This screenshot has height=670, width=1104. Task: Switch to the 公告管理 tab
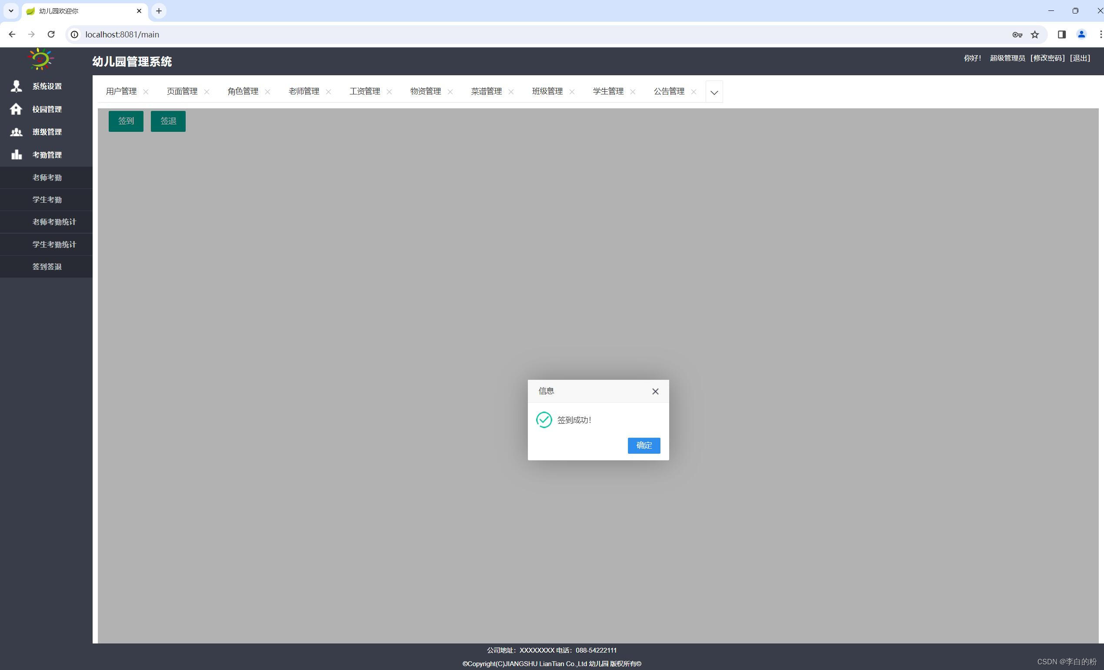click(669, 91)
